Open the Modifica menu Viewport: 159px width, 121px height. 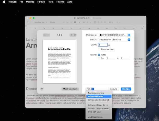[x=30, y=2]
